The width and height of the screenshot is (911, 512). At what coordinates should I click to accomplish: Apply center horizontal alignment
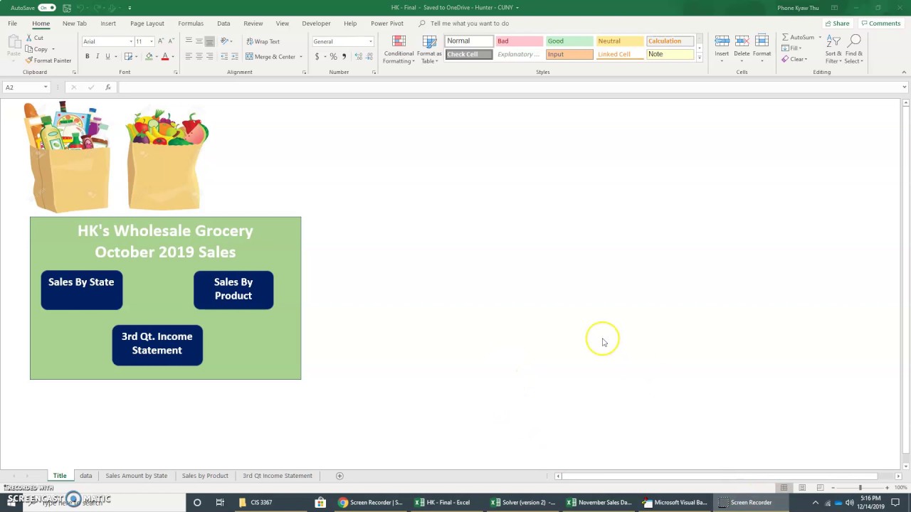199,56
